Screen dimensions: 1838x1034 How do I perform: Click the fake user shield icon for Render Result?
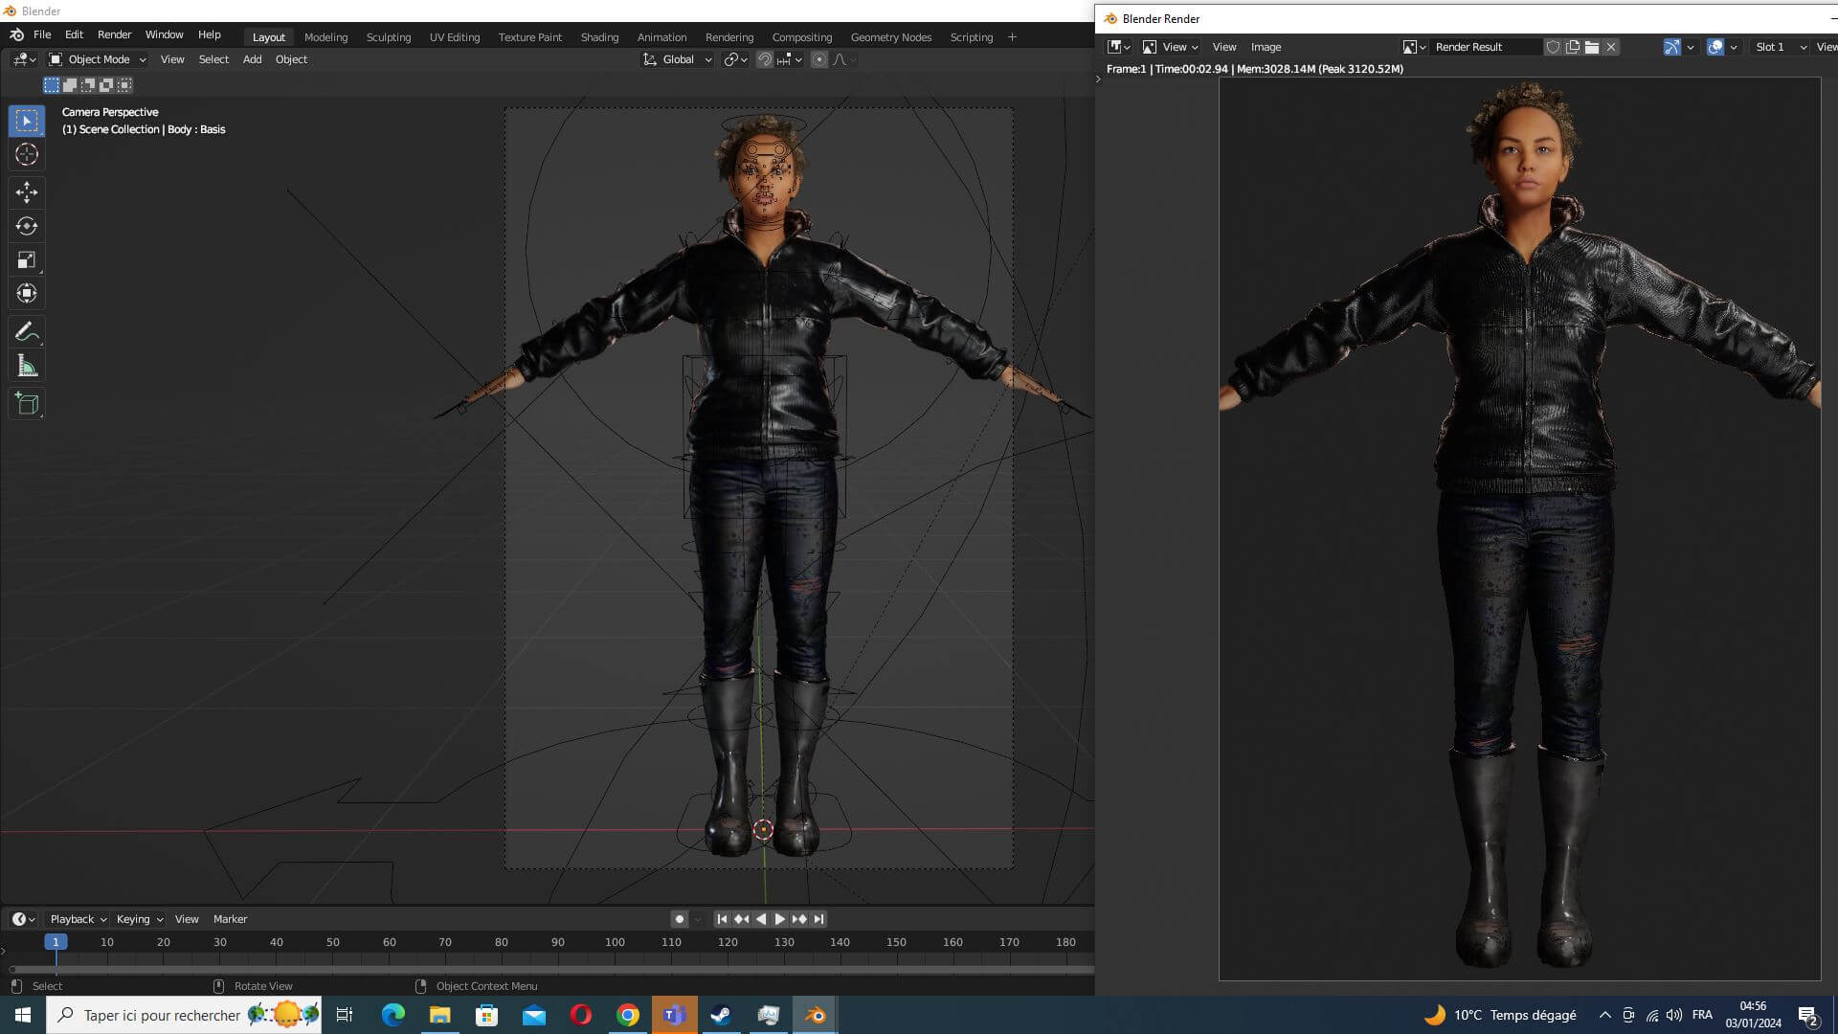pyautogui.click(x=1553, y=47)
